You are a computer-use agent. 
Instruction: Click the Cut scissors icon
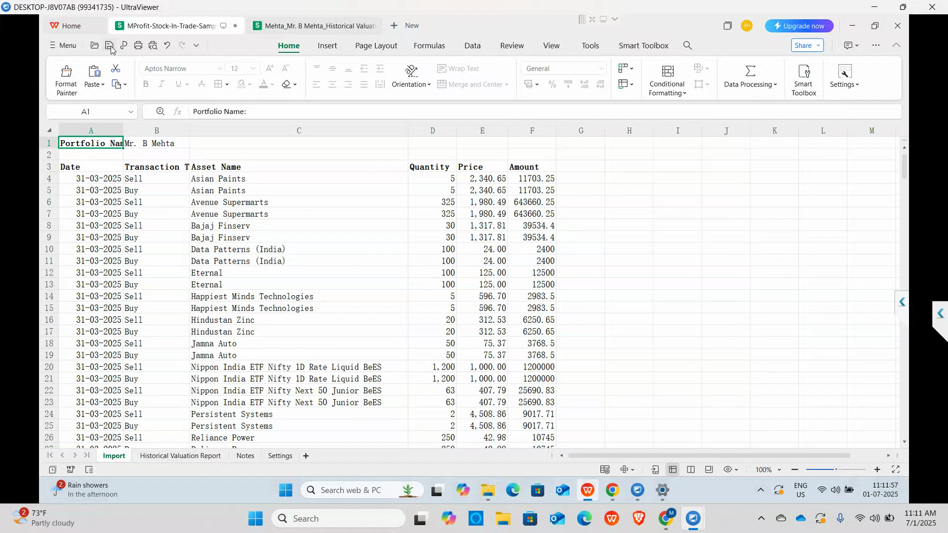tap(115, 68)
